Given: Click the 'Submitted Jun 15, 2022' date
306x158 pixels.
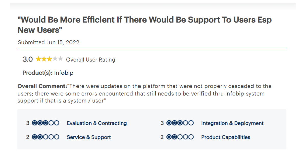Looking at the screenshot, I should coord(48,42).
